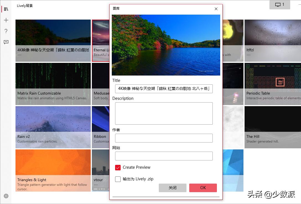Select display 1 from the monitor selector
Screen dimensions: 301x204
coord(279,5)
